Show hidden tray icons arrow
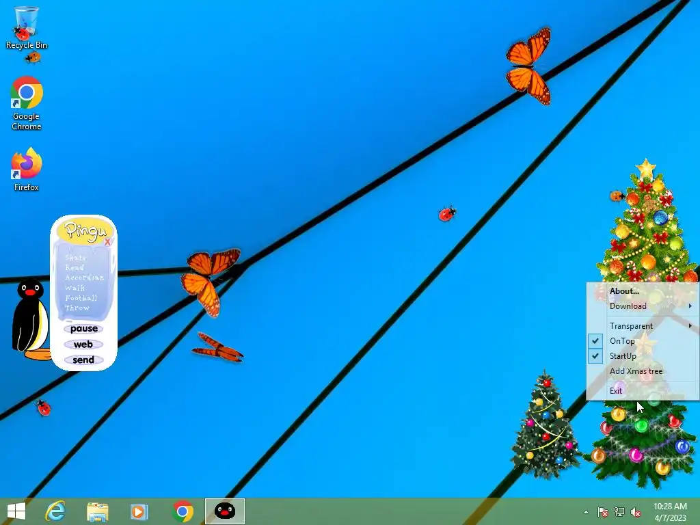The width and height of the screenshot is (700, 525). [586, 512]
